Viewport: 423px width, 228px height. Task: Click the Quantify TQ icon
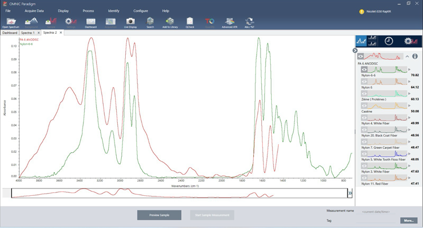210,21
